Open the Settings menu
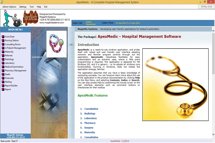 coord(23,7)
